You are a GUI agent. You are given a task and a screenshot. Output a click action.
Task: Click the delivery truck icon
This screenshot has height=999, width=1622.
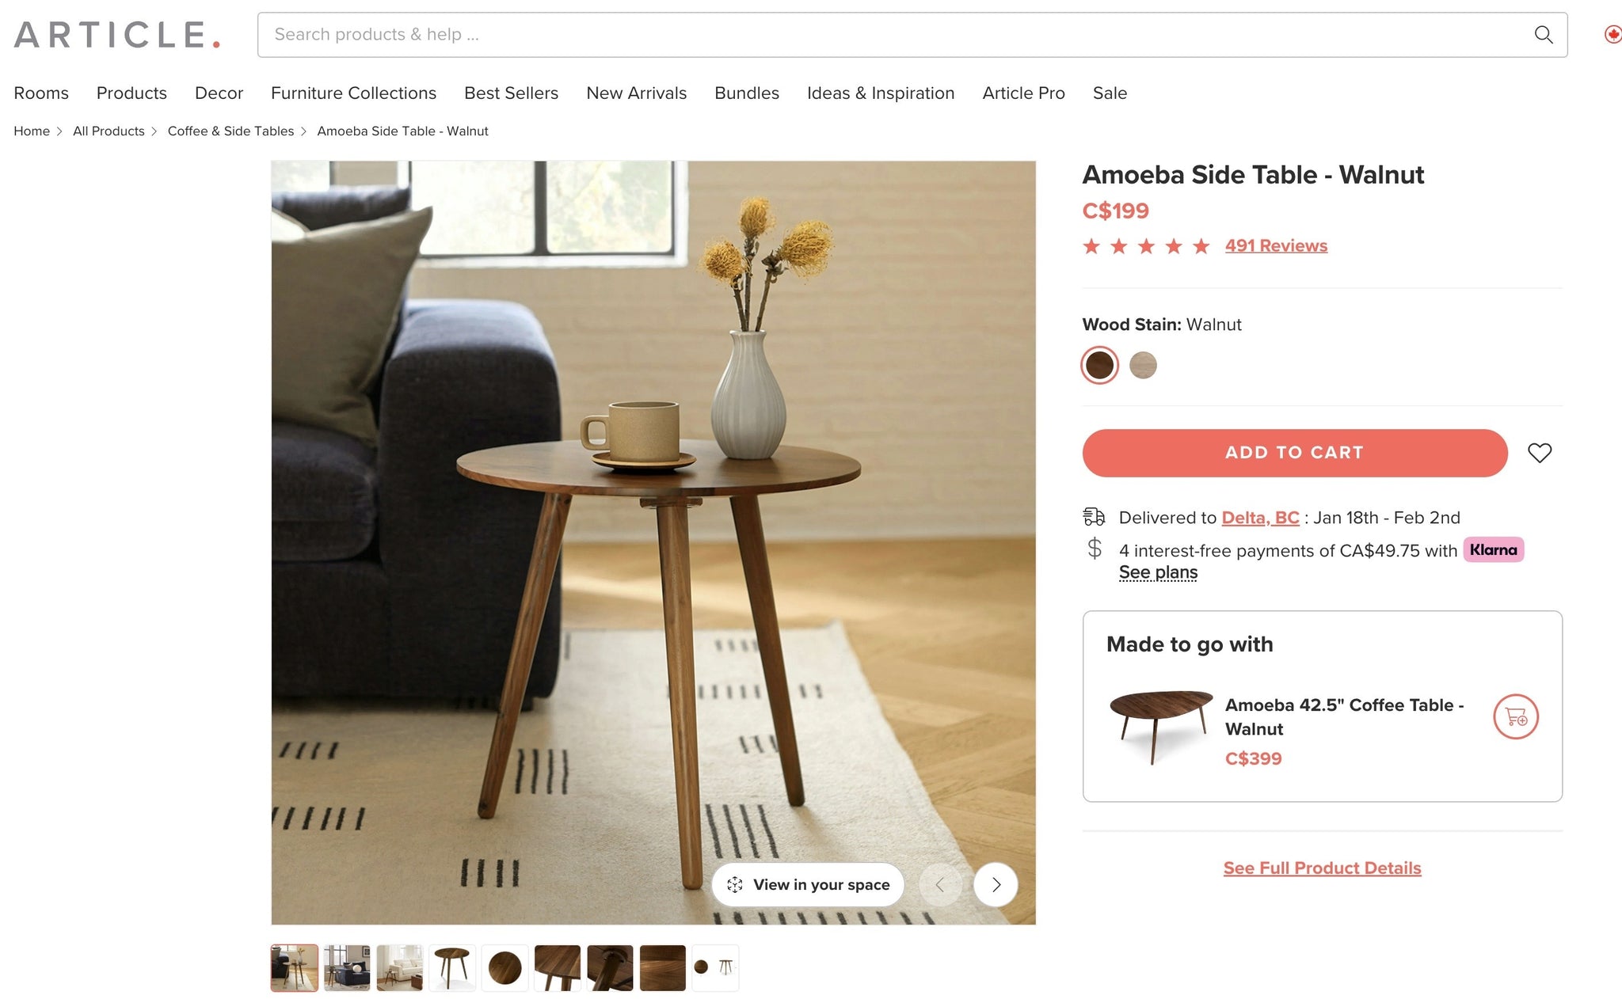(x=1094, y=517)
